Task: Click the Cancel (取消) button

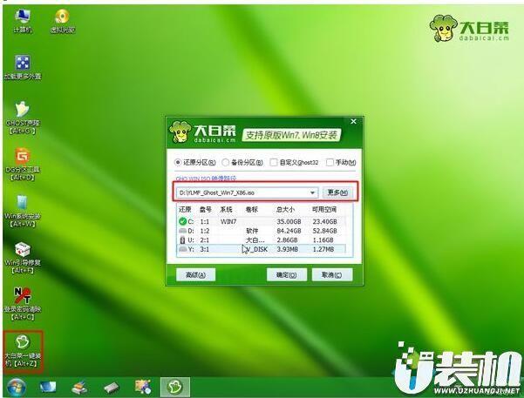Action: click(x=332, y=275)
